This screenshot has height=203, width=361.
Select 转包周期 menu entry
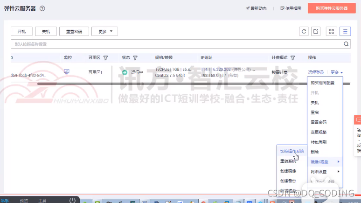click(x=319, y=142)
